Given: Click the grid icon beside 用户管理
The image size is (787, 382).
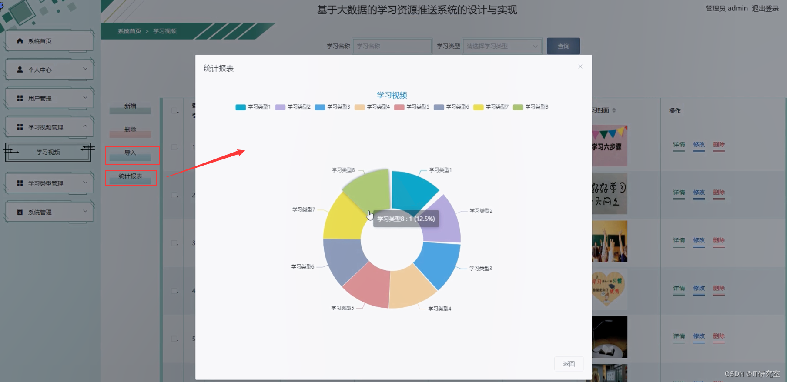Looking at the screenshot, I should tap(20, 98).
